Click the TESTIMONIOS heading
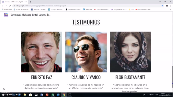 [86, 22]
